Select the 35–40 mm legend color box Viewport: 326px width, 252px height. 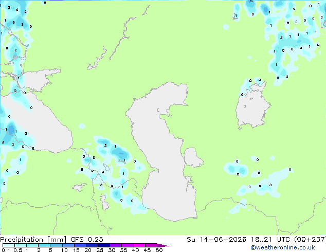pos(127,245)
